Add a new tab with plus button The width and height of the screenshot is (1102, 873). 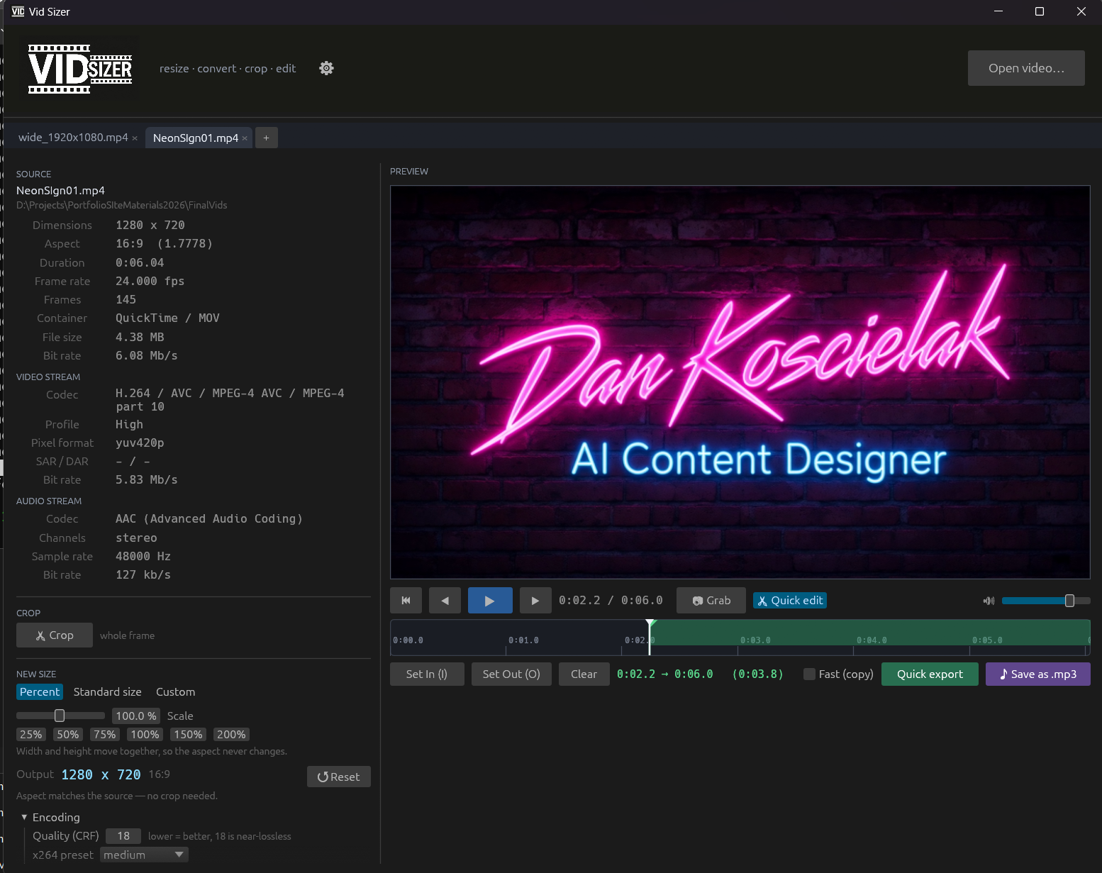(x=266, y=138)
